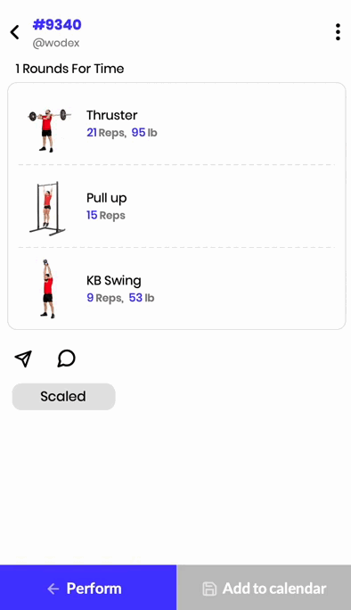
Task: Tap the save icon on Add to calendar
Action: [x=209, y=589]
